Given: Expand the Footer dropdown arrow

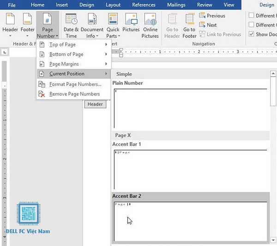Looking at the screenshot, I should (x=27, y=36).
